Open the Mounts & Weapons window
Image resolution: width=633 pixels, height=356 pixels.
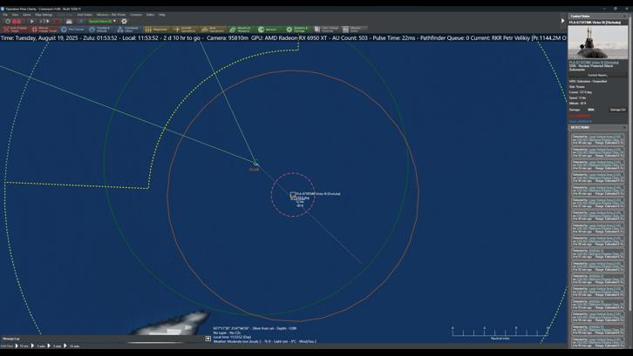point(241,30)
